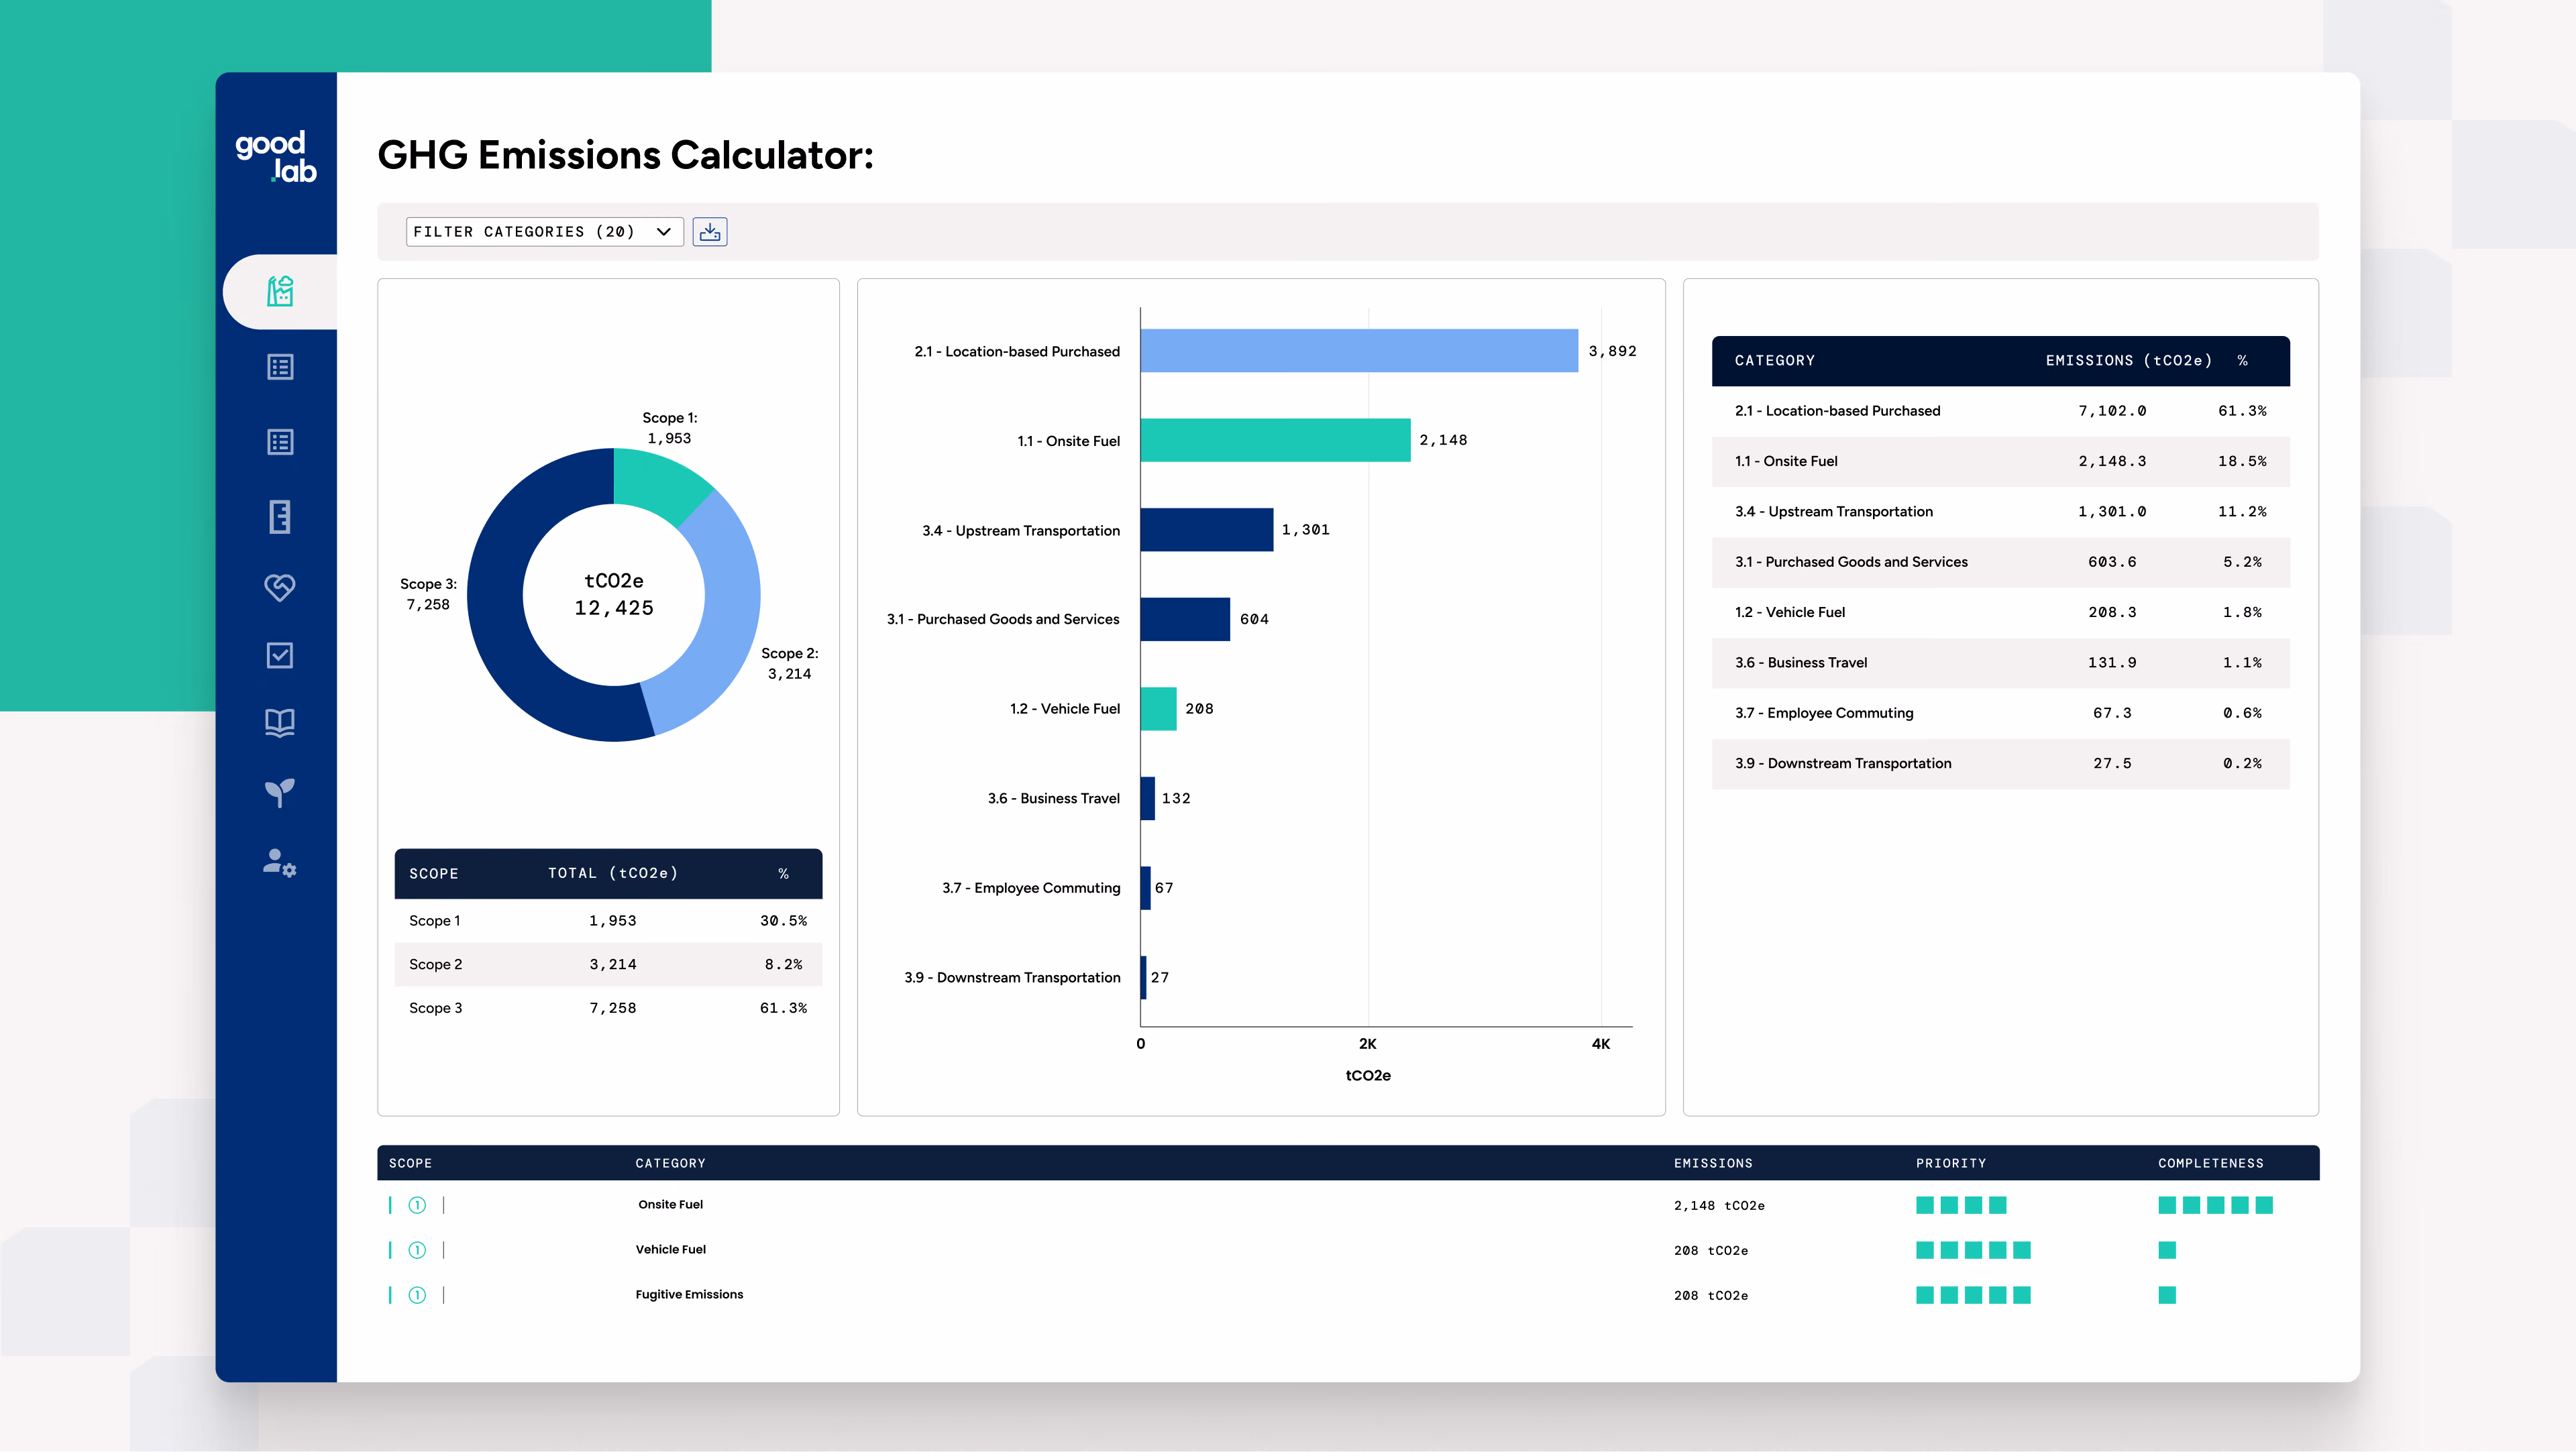Sort by the Priority column header
This screenshot has height=1452, width=2576.
[1951, 1163]
